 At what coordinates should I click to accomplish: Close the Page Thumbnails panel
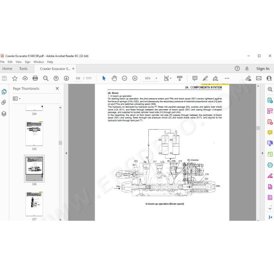pyautogui.click(x=57, y=88)
